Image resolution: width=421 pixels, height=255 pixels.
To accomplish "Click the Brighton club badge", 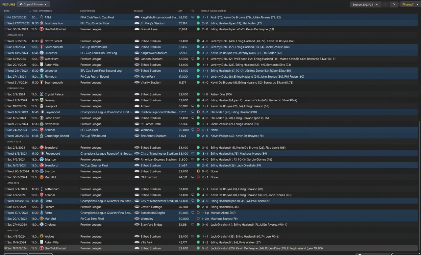I will pyautogui.click(x=41, y=160).
